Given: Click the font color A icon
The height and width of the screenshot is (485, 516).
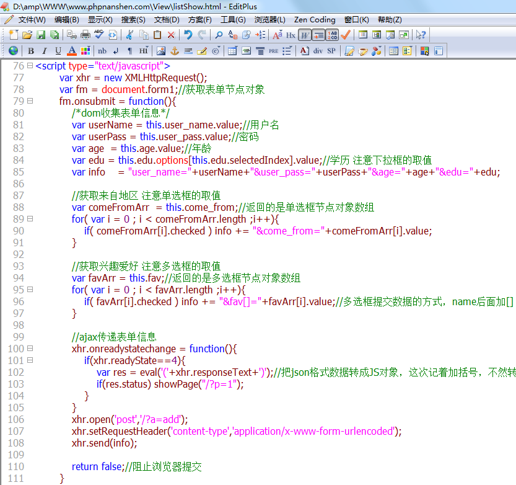Looking at the screenshot, I should point(72,51).
